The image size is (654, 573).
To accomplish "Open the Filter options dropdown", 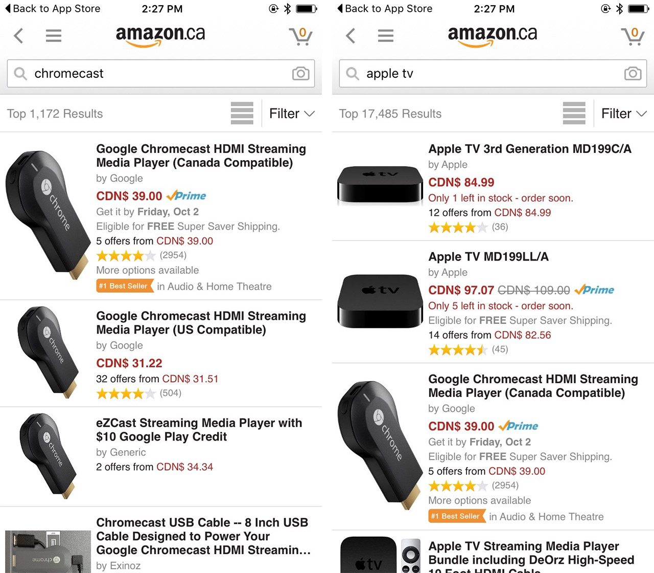I will [x=291, y=113].
